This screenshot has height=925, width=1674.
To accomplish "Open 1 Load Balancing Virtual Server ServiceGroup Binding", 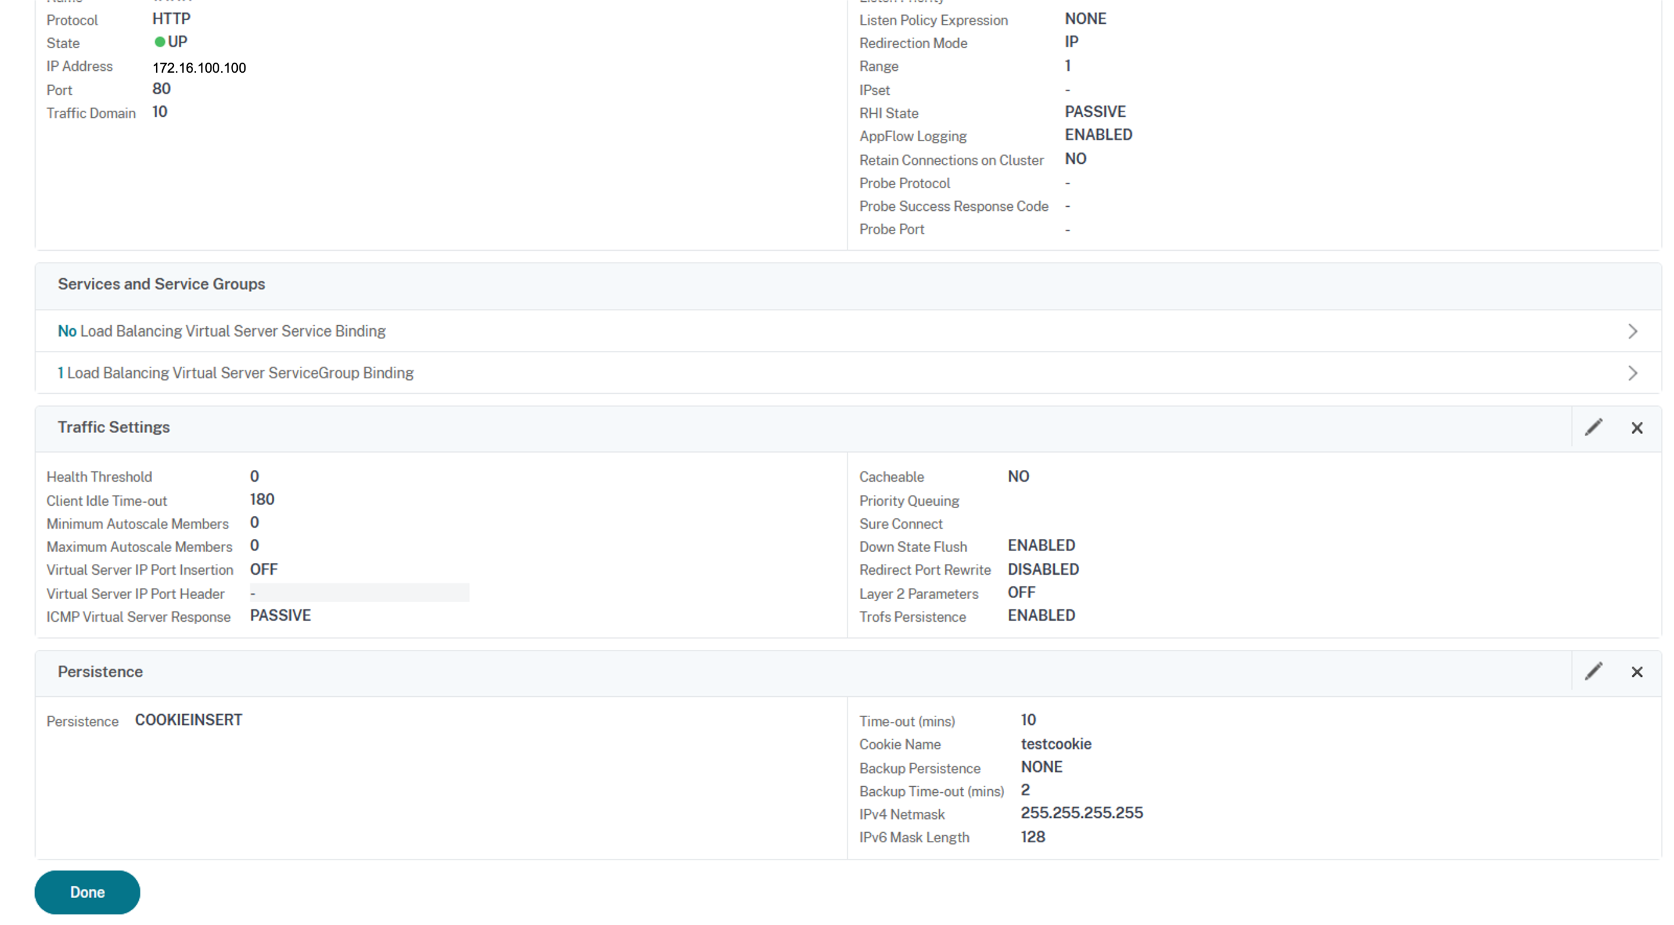I will point(235,373).
